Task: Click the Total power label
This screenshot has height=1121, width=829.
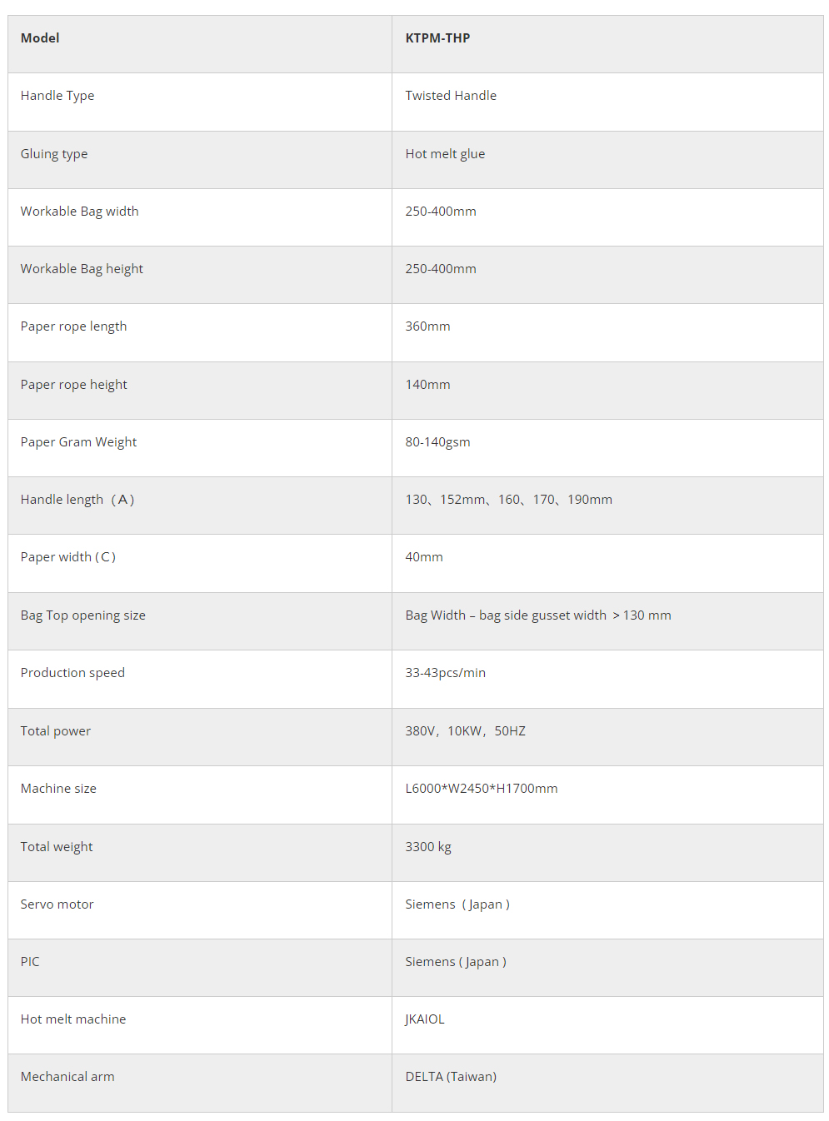Action: [56, 731]
